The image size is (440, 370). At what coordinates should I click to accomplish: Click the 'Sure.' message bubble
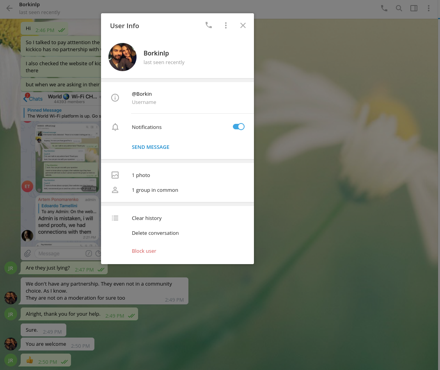pyautogui.click(x=44, y=330)
